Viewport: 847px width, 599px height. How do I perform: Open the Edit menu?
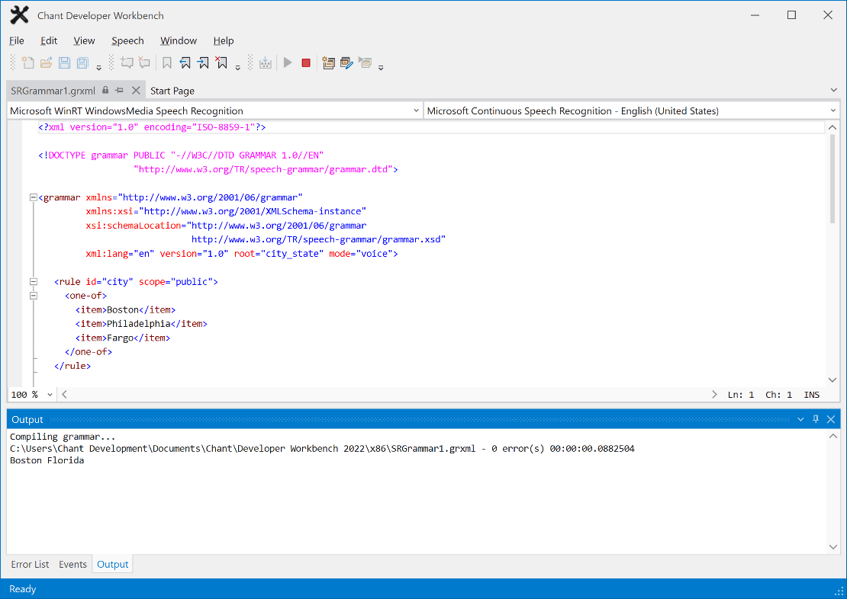[49, 40]
